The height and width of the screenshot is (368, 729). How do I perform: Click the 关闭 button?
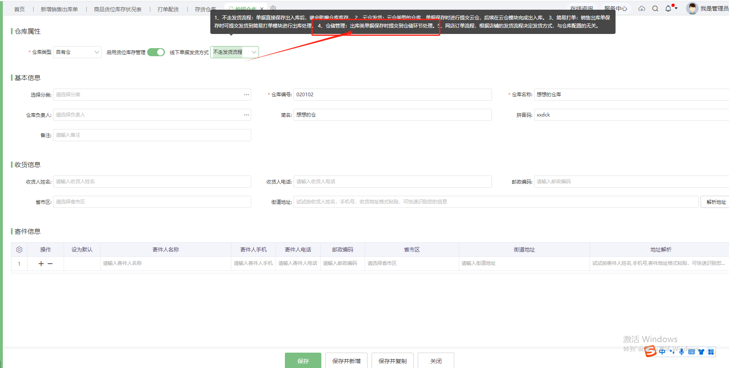tap(436, 361)
